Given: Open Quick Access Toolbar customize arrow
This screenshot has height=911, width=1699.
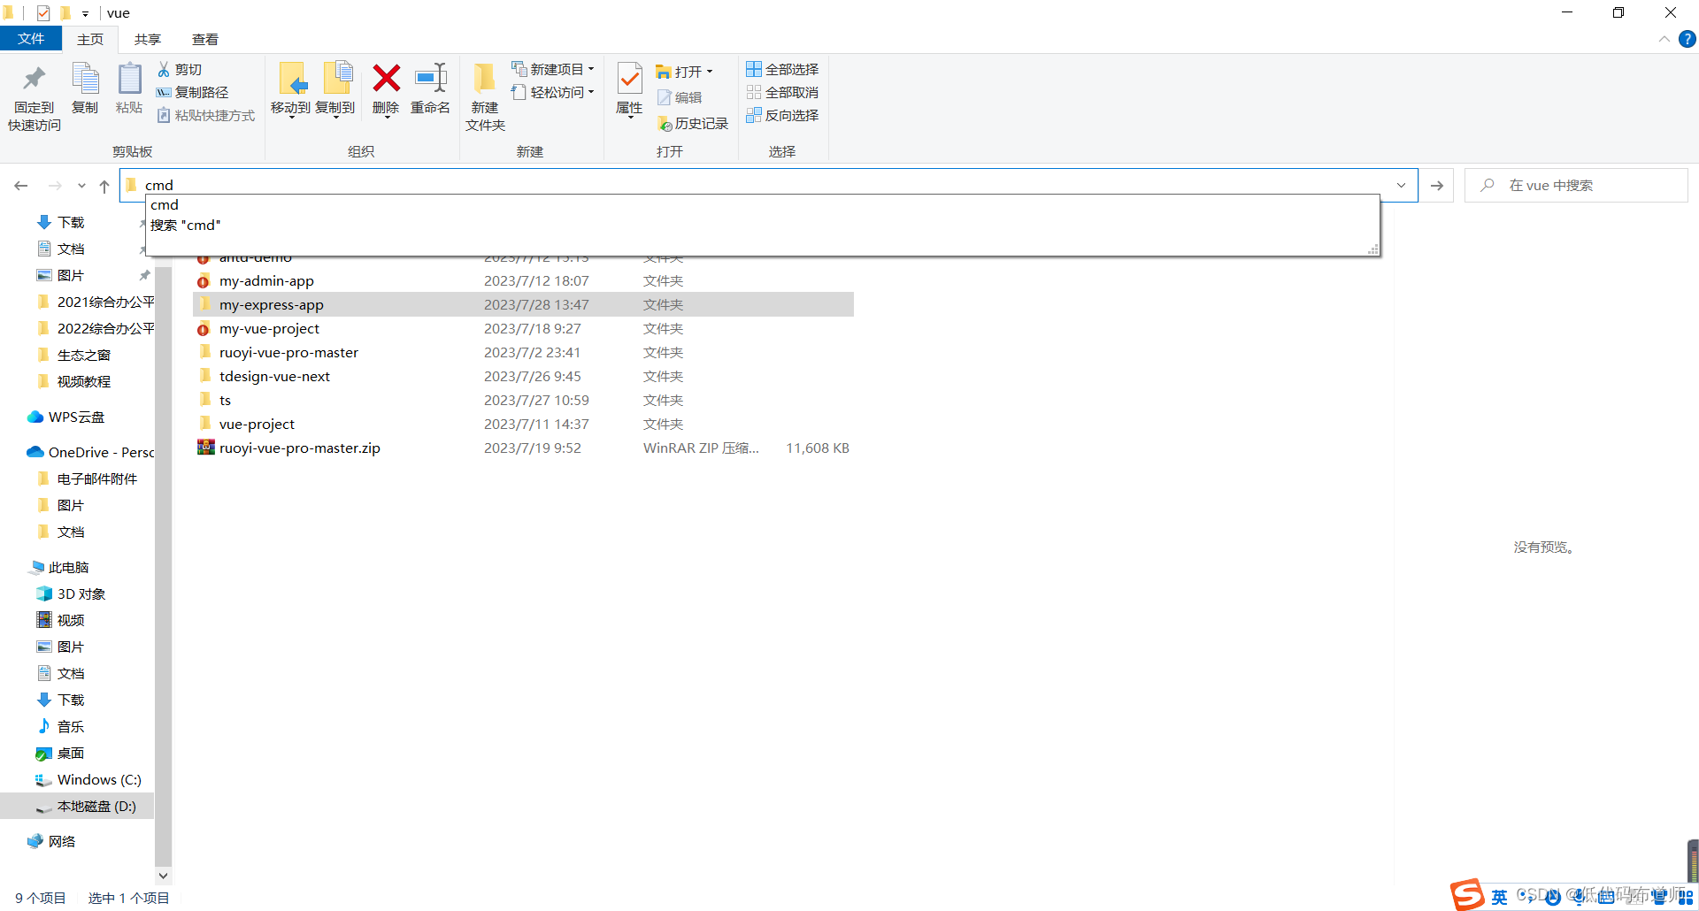Looking at the screenshot, I should click(x=85, y=13).
